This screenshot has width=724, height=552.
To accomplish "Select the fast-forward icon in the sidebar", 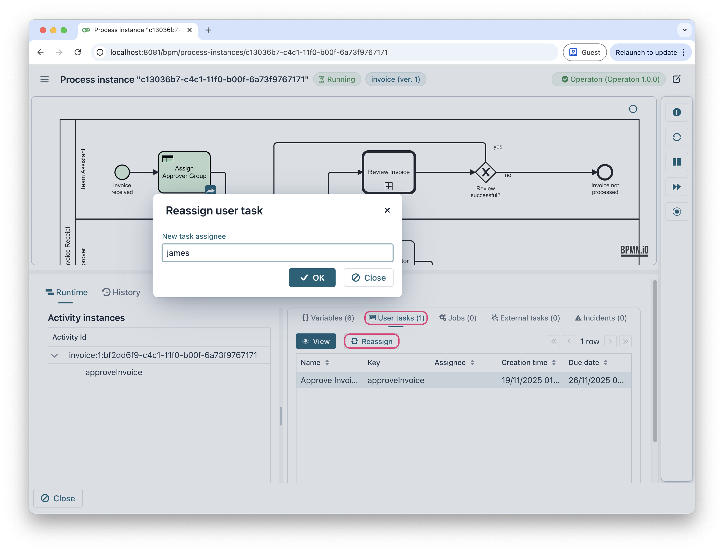I will click(x=677, y=187).
